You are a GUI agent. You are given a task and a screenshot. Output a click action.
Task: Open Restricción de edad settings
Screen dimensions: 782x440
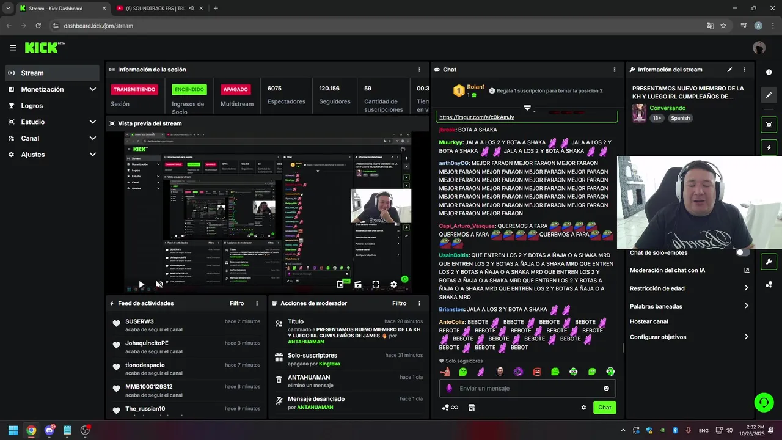[x=689, y=288]
